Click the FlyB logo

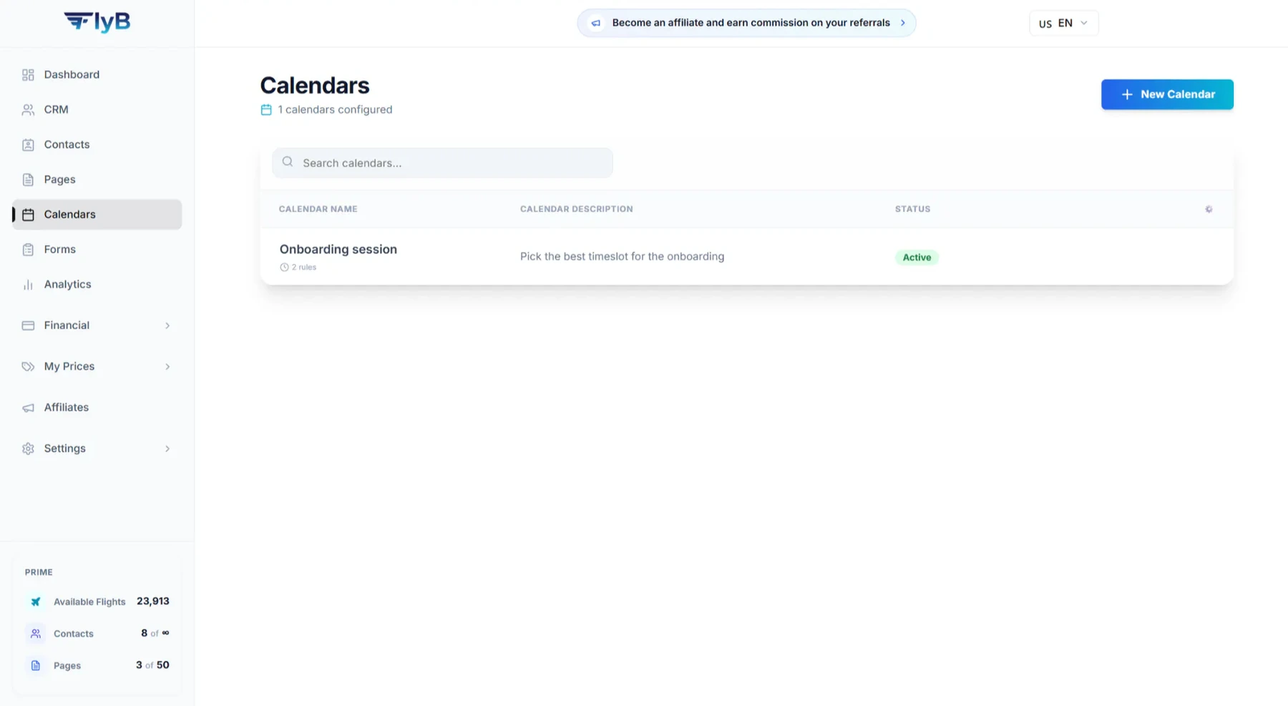coord(97,21)
